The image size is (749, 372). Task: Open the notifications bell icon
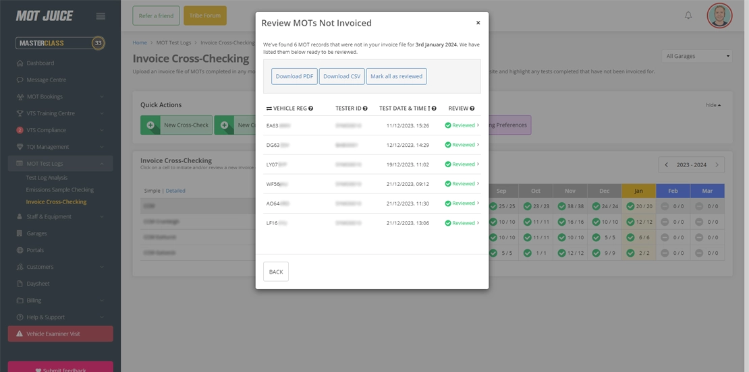(688, 15)
